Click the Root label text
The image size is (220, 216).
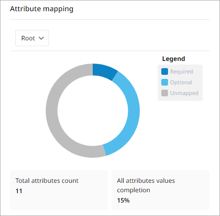(x=28, y=38)
